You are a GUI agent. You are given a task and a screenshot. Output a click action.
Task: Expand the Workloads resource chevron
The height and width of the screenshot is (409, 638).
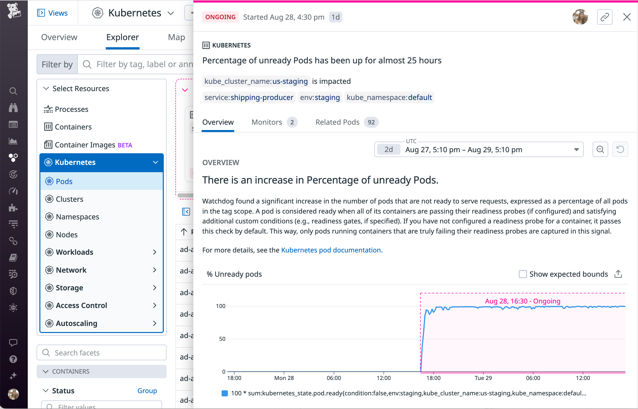coord(155,252)
